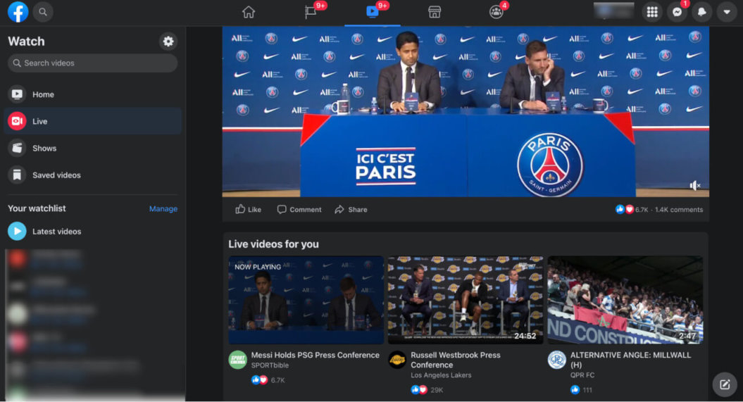
Task: Expand the account dropdown arrow
Action: tap(726, 12)
